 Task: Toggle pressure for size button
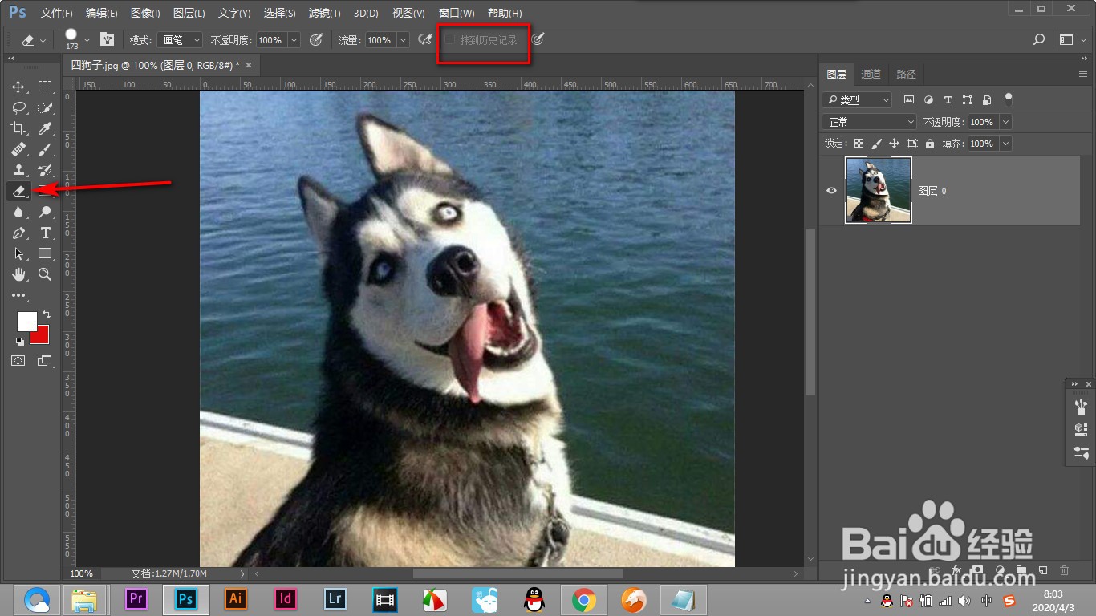[x=538, y=39]
